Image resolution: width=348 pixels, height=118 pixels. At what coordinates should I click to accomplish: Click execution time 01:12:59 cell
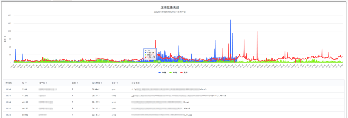(96, 102)
